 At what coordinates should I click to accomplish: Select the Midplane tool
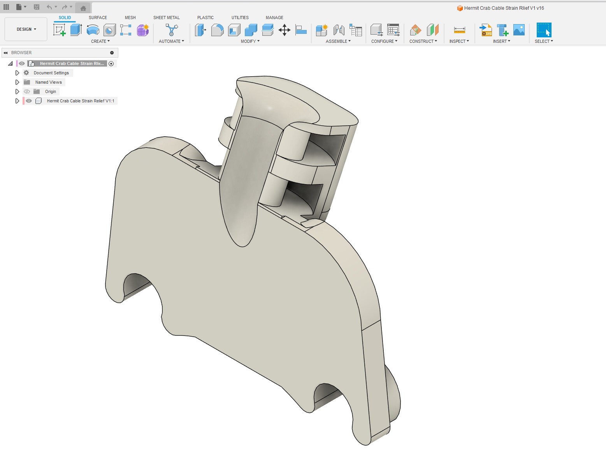point(432,30)
